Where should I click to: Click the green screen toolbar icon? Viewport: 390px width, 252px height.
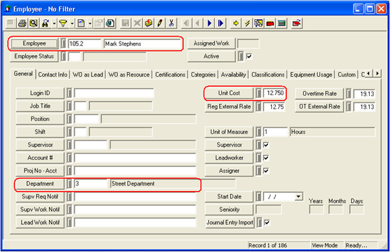pyautogui.click(x=281, y=23)
